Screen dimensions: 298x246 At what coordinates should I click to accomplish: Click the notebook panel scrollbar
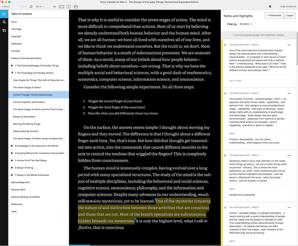pyautogui.click(x=297, y=49)
